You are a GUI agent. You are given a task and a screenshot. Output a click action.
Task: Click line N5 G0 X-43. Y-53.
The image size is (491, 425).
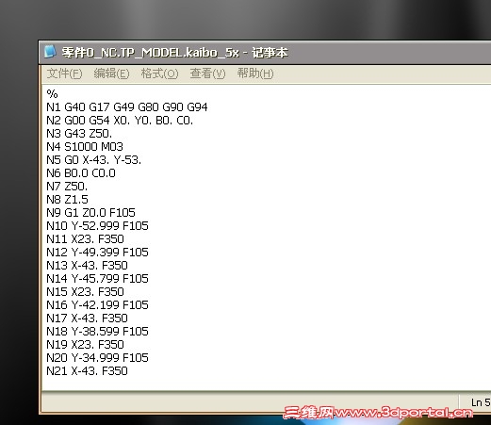[93, 160]
